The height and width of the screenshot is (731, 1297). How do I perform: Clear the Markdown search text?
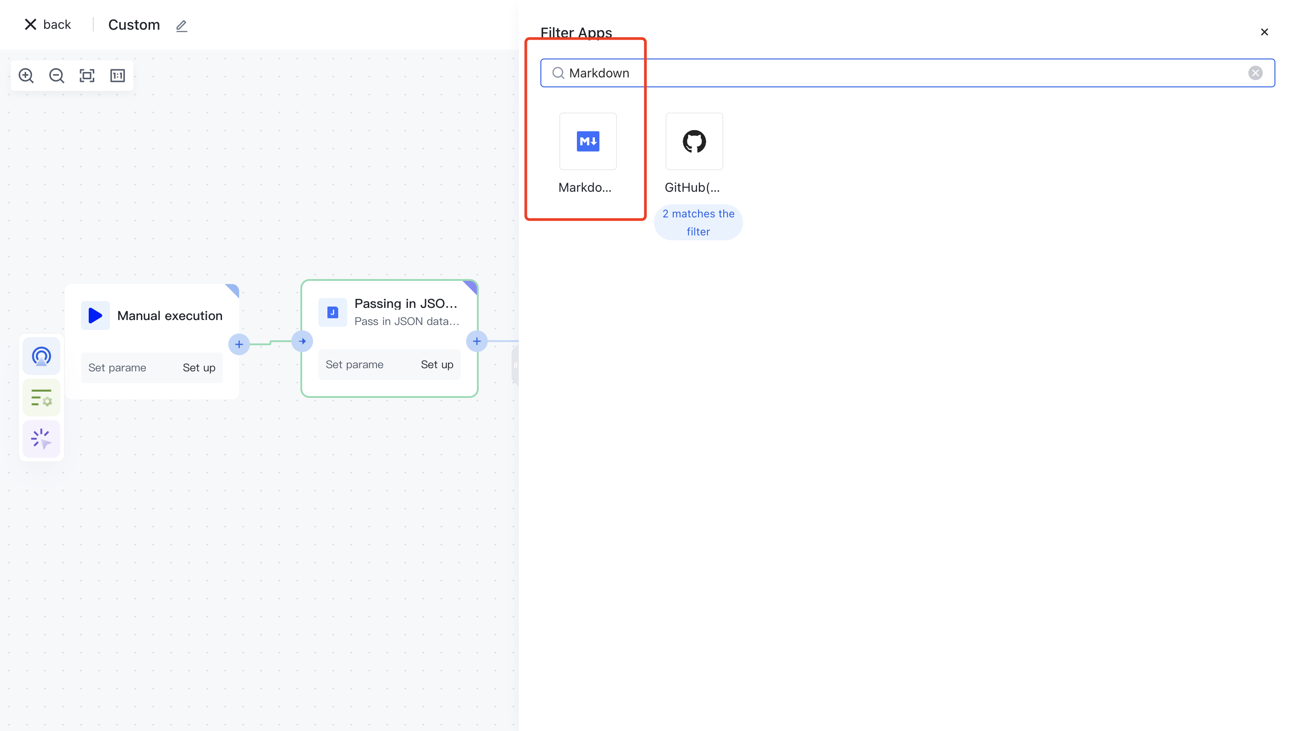[1255, 73]
